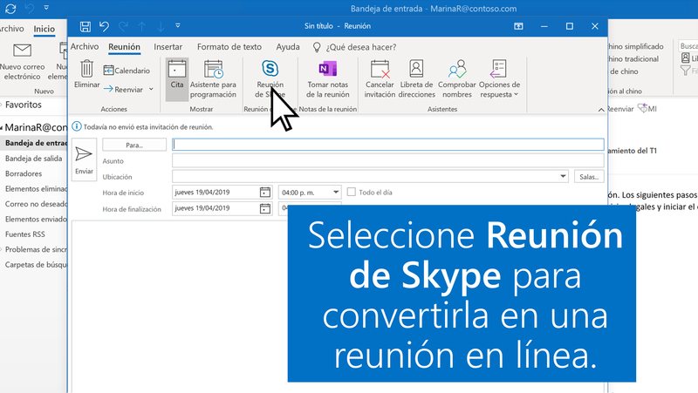Viewport: 698px width, 393px height.
Task: Open the Hora de inicio date picker calendar
Action: (265, 192)
